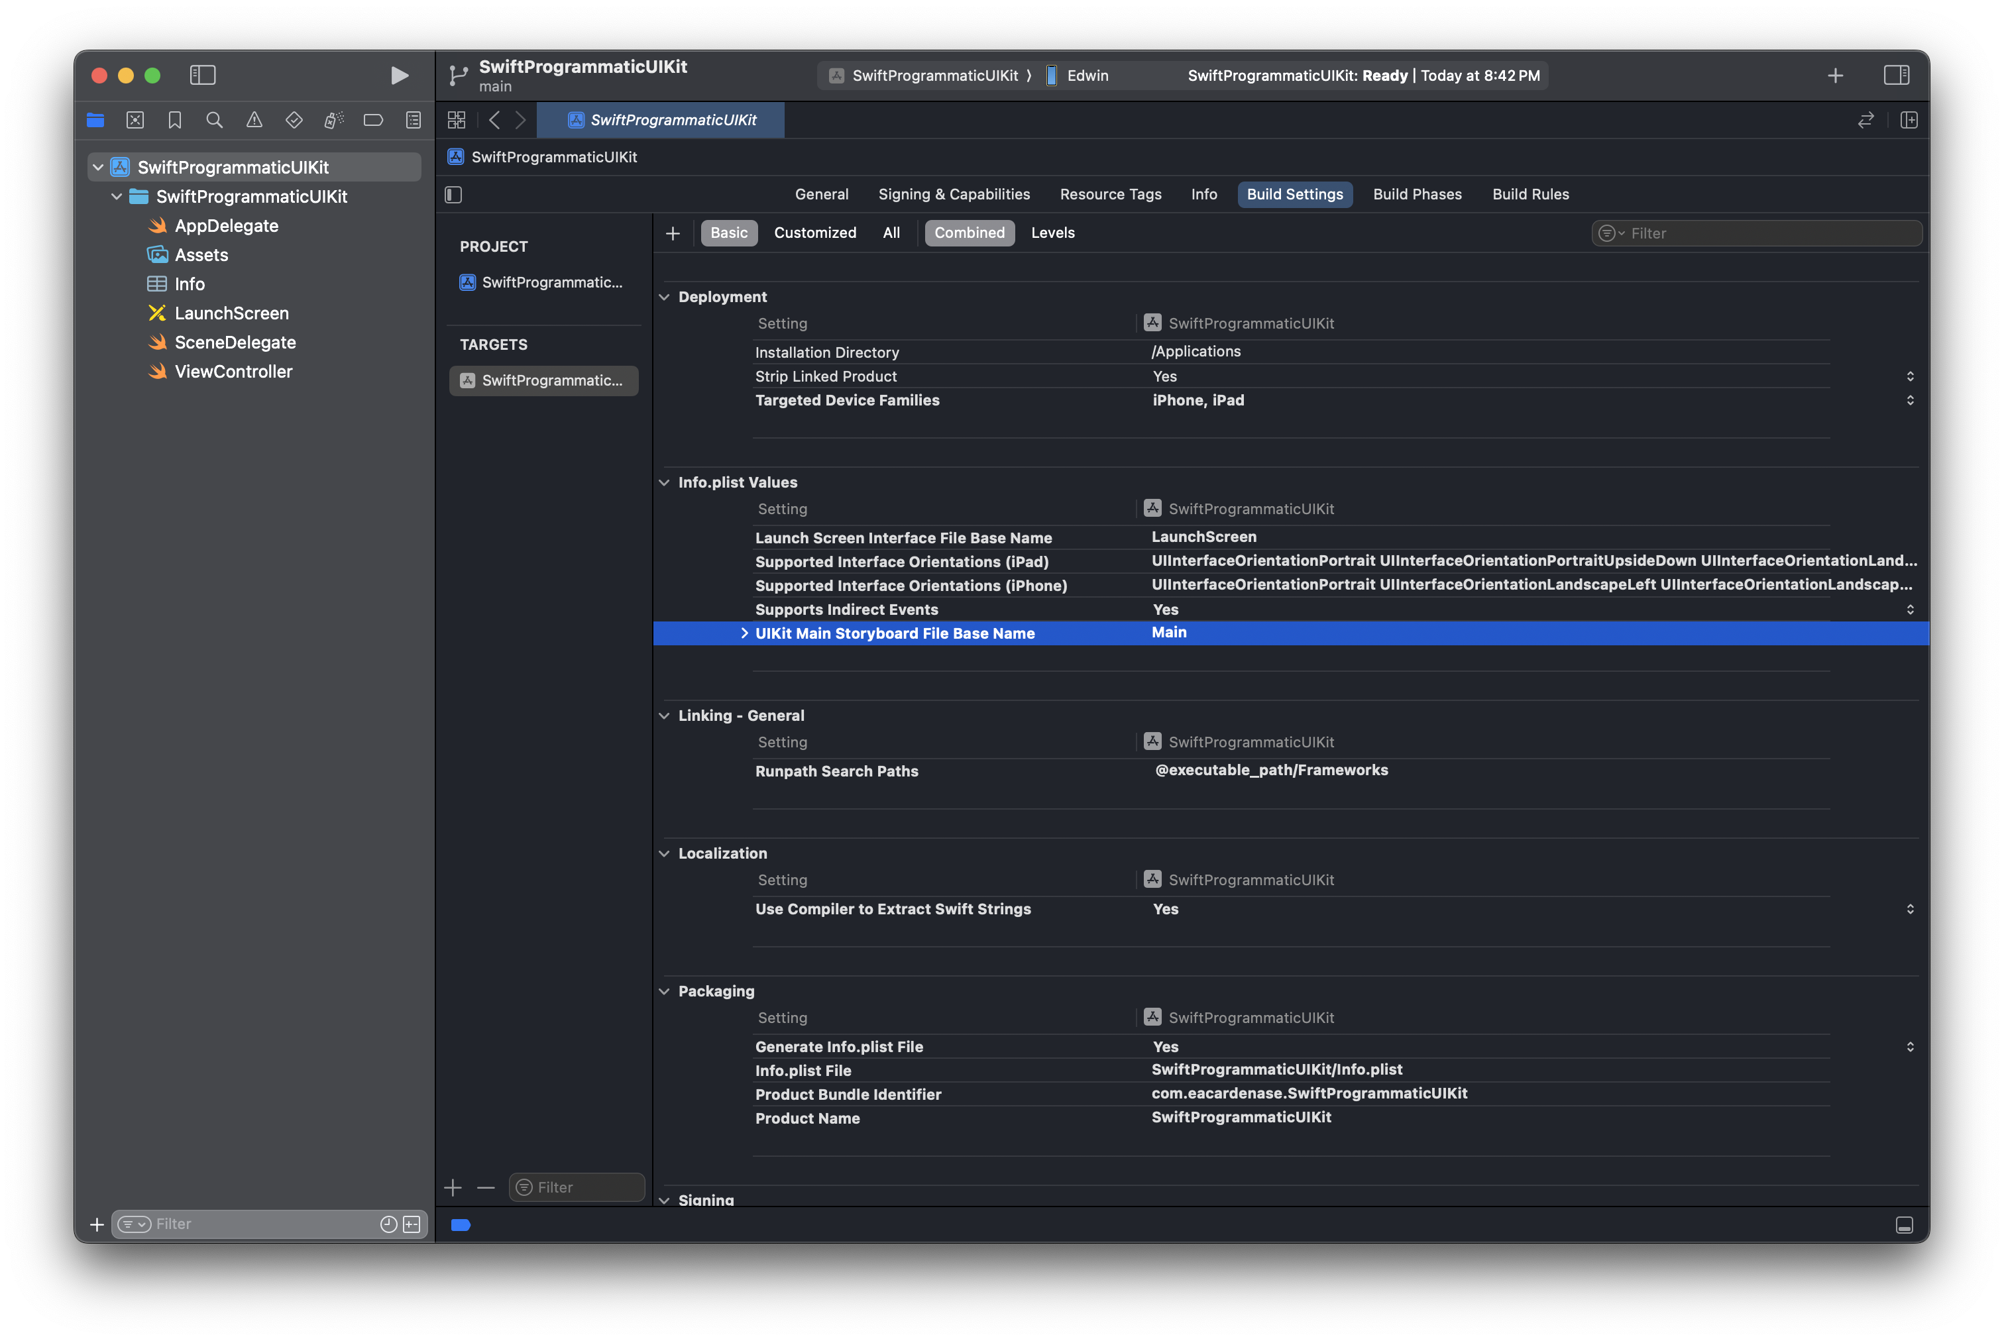Select ViewController in the project navigator

coord(233,371)
